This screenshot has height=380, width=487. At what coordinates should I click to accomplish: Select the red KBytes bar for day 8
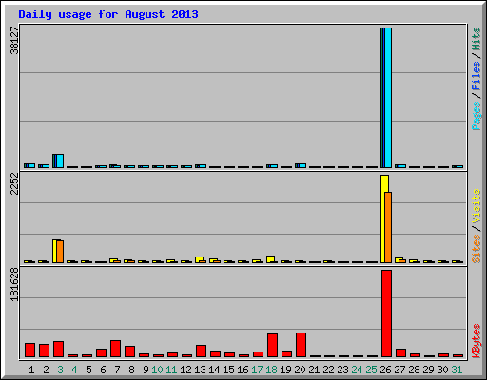click(129, 351)
